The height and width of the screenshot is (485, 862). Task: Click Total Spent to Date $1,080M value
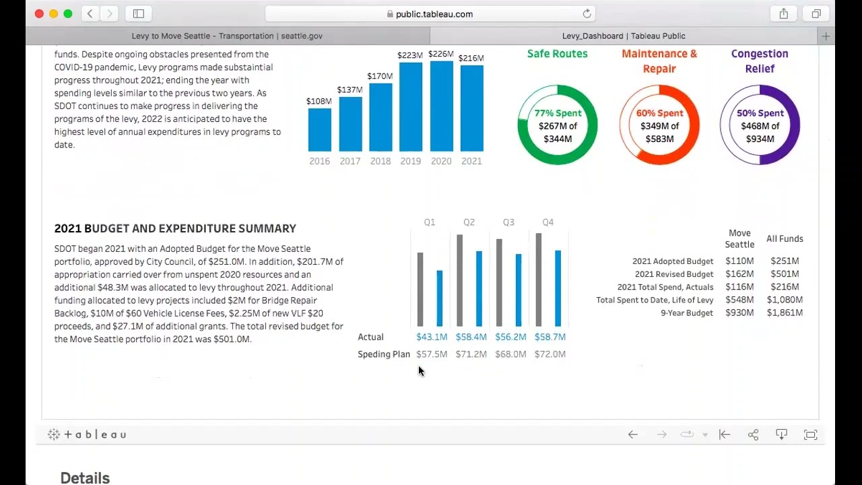[x=785, y=300]
